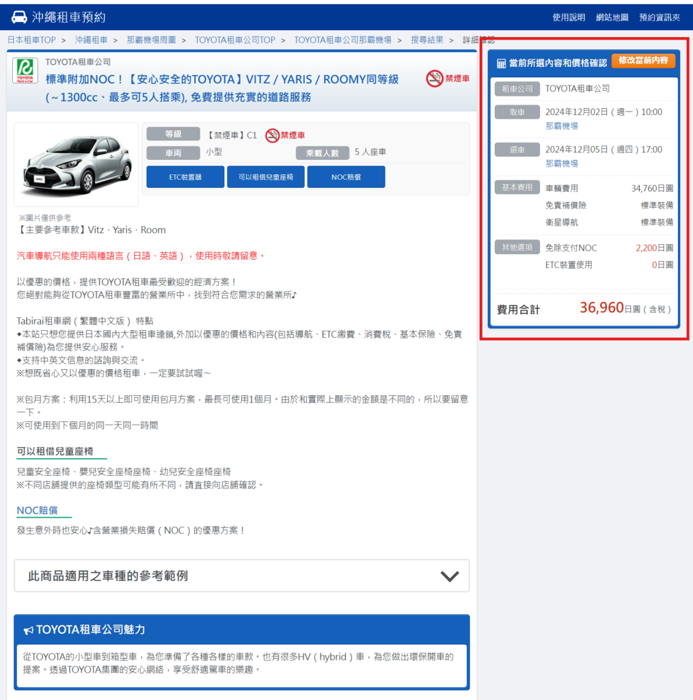693x700 pixels.
Task: Click the calculator icon in price panel
Action: [x=501, y=64]
